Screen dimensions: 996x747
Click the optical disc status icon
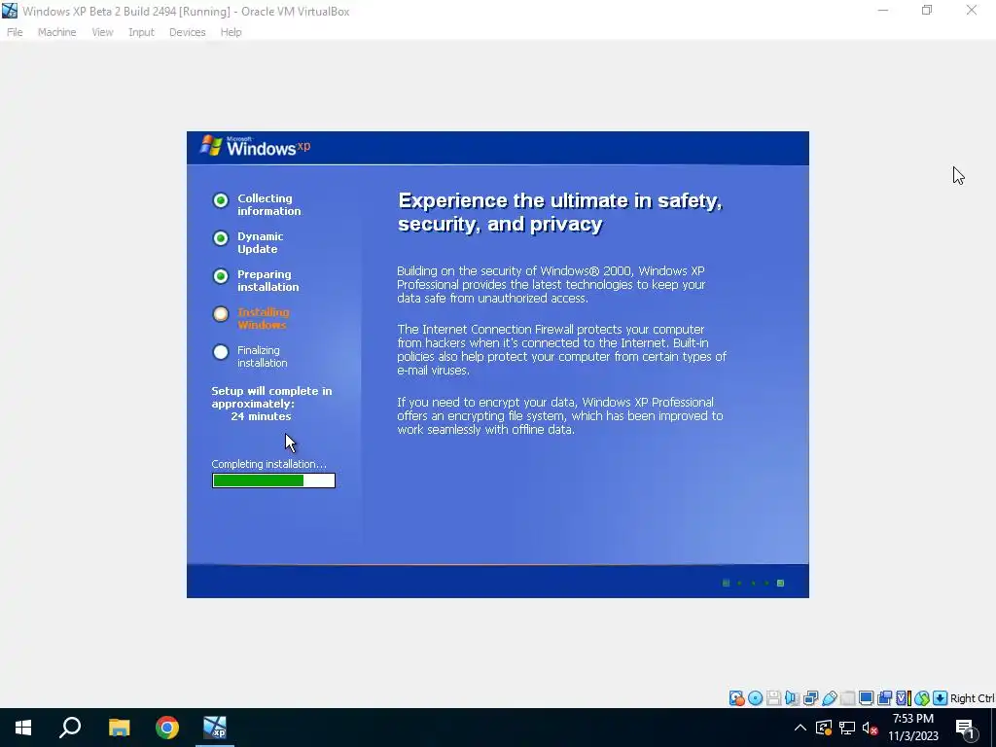coord(755,698)
